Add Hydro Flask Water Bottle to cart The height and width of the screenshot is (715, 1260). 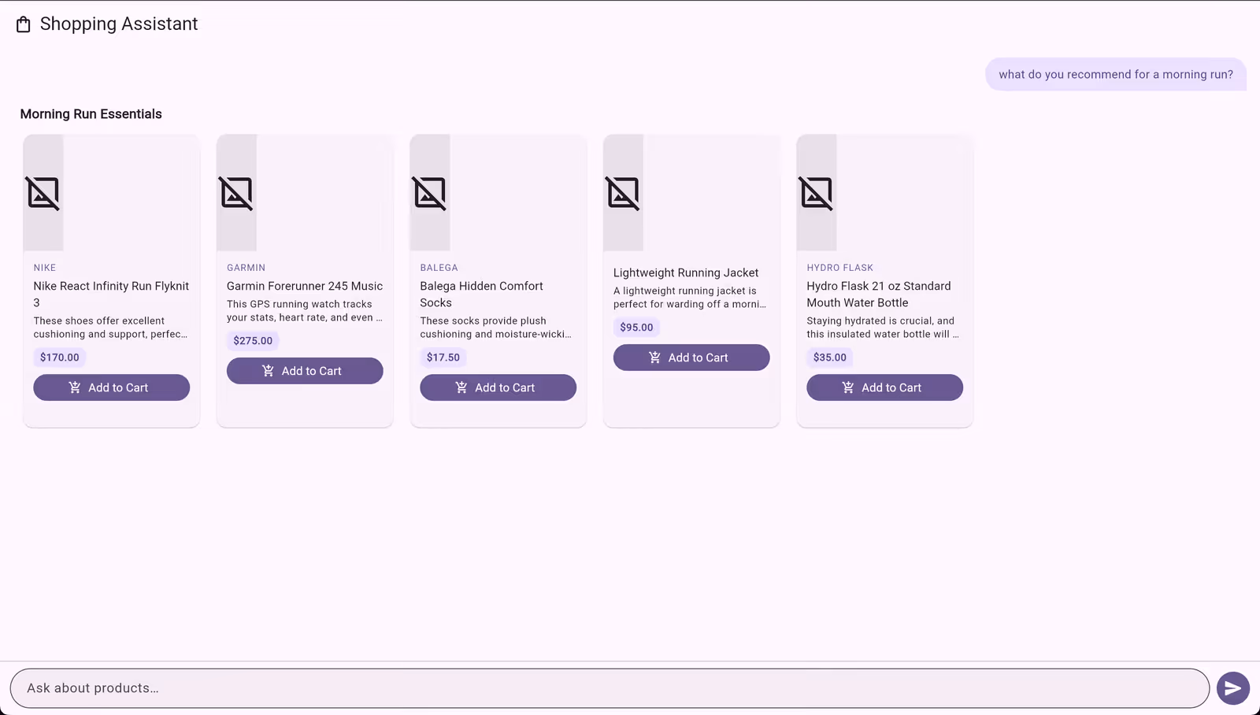(x=884, y=387)
